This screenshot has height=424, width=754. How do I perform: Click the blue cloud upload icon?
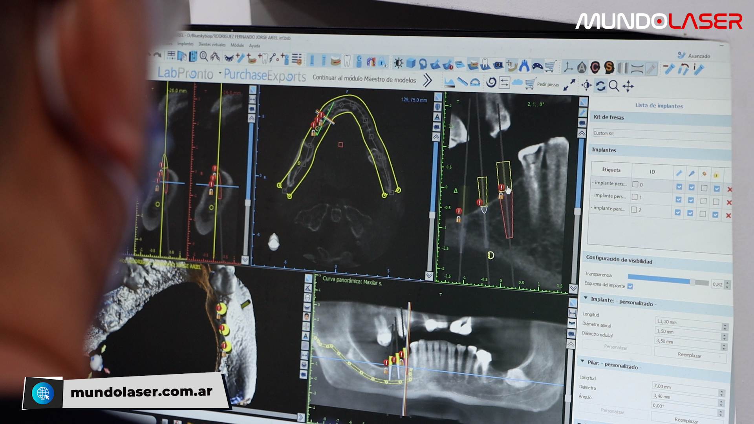tap(517, 82)
